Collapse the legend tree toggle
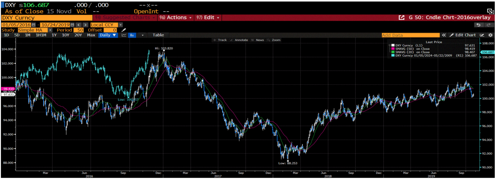 390,45
